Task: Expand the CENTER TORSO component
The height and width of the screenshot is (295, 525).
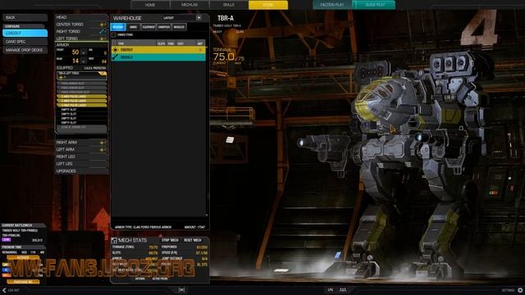Action: (81, 25)
